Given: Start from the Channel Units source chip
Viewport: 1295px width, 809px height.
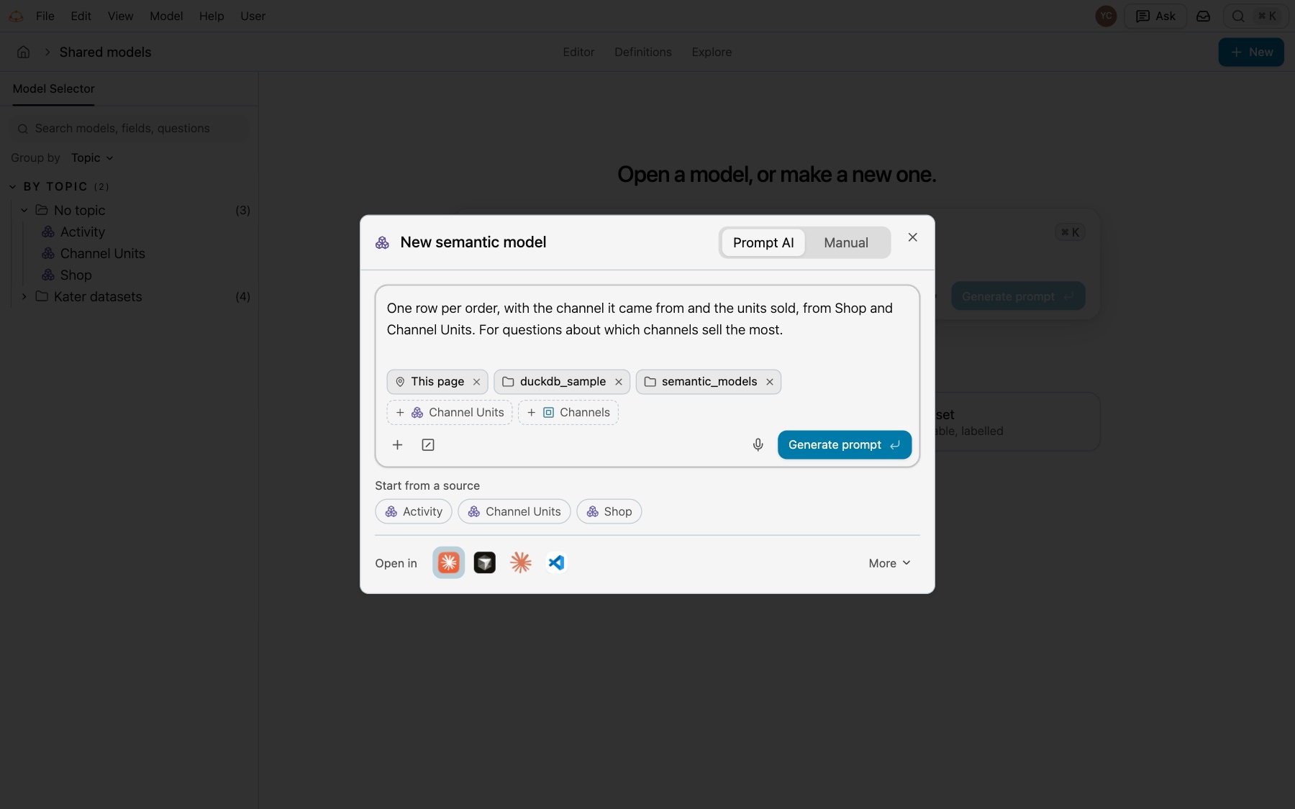Looking at the screenshot, I should 514,511.
